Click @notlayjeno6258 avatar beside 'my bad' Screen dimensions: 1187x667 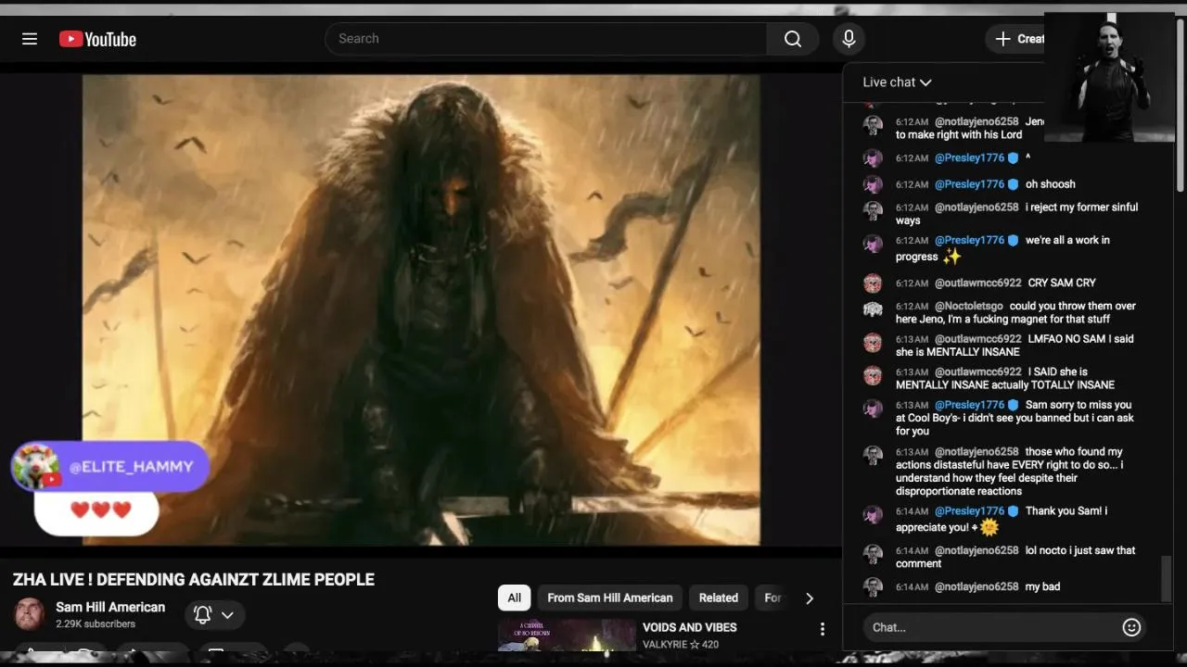[x=873, y=587]
